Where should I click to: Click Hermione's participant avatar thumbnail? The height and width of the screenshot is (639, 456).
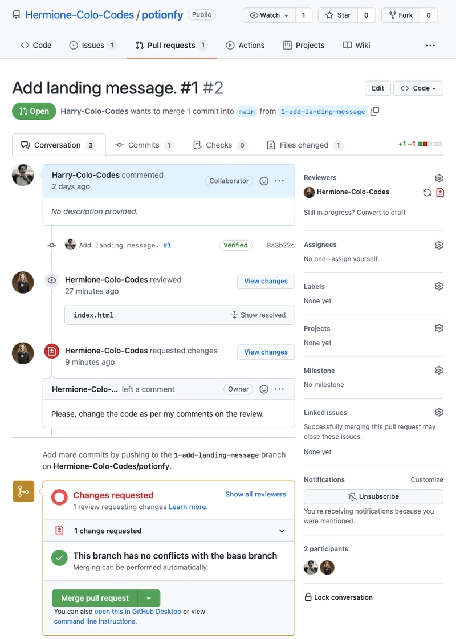click(x=327, y=567)
